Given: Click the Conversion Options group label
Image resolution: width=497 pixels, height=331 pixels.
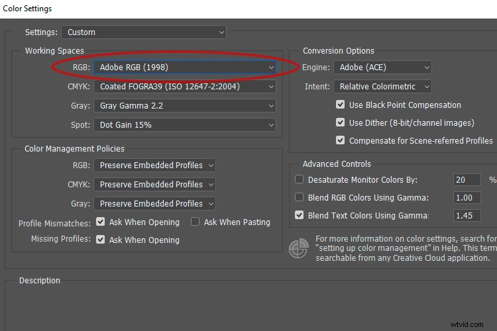Looking at the screenshot, I should [339, 51].
